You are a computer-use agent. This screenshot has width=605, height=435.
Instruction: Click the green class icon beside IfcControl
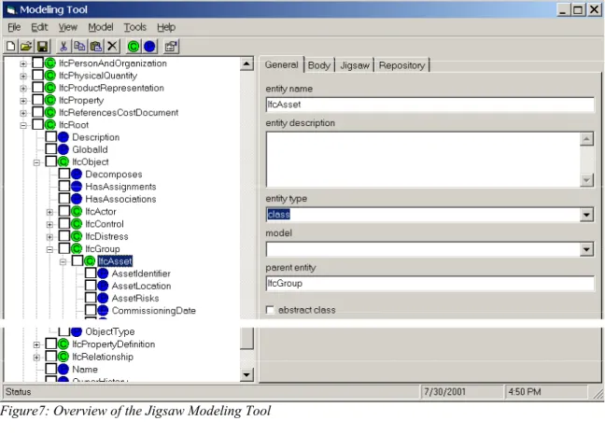(77, 224)
